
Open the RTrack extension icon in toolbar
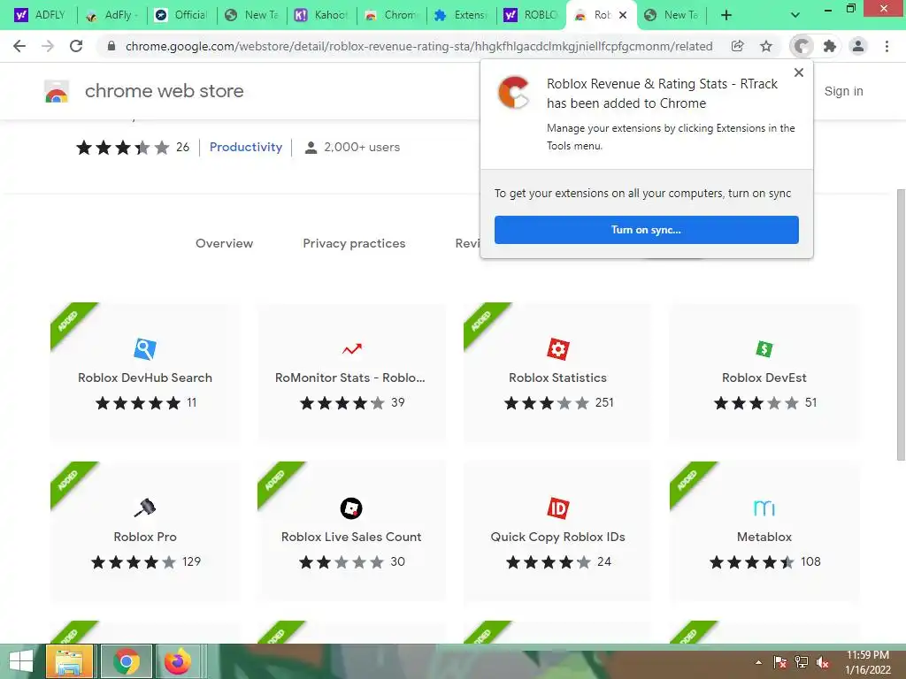(802, 46)
